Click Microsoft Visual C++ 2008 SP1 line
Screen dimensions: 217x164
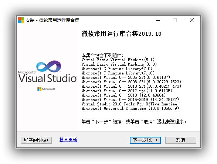tap(131, 82)
